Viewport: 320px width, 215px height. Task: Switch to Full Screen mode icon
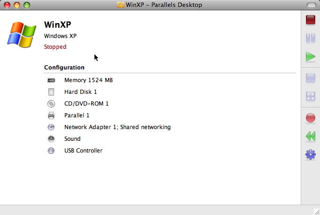click(x=311, y=78)
